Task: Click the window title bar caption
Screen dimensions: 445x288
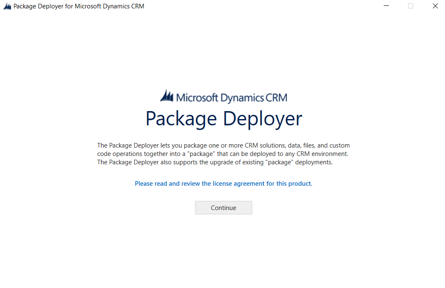Action: coord(78,6)
